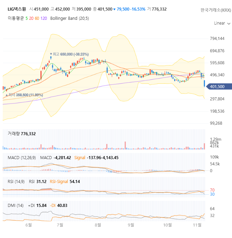Click the 109k MACD axis label
This screenshot has width=232, height=238.
[214, 157]
